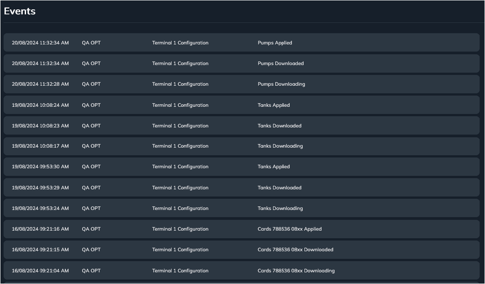The width and height of the screenshot is (485, 284).
Task: Click timestamp 16/08/2024 09:21:15 AM
Action: (40, 250)
